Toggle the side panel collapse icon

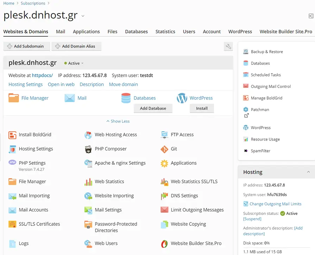[311, 16]
